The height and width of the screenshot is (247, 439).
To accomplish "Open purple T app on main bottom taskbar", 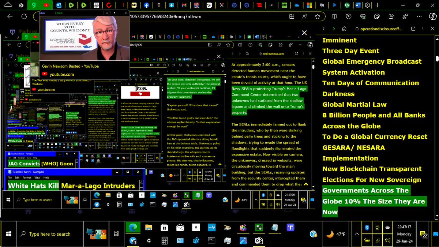I will 291,228.
